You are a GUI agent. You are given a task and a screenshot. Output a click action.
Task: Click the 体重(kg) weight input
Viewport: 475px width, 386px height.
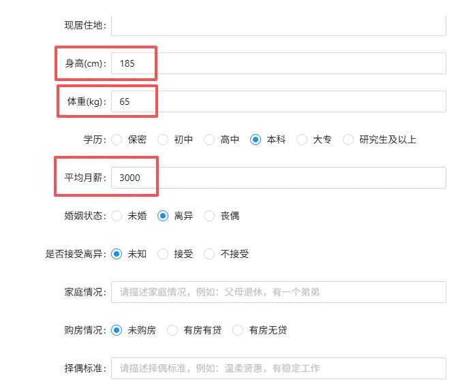coord(278,101)
